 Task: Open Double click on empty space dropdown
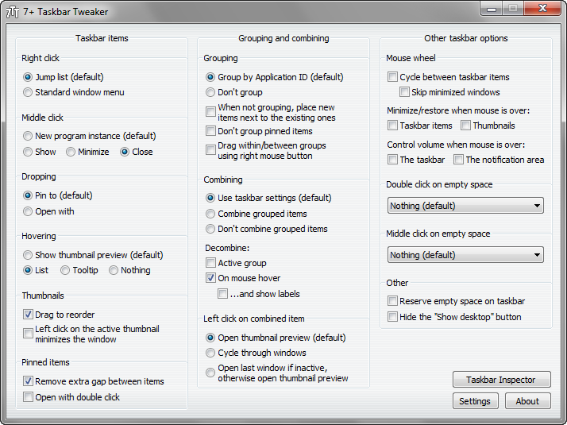click(x=465, y=206)
